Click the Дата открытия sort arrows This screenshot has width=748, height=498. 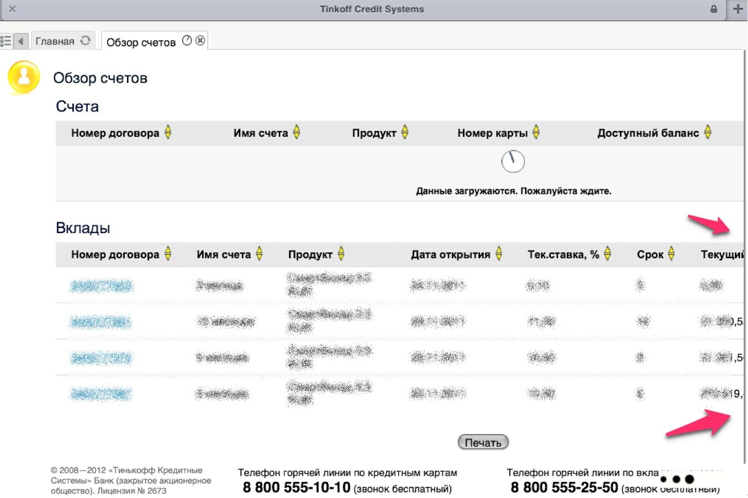[x=499, y=254]
